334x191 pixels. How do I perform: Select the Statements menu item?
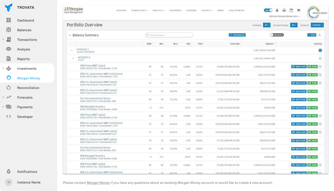point(175,11)
